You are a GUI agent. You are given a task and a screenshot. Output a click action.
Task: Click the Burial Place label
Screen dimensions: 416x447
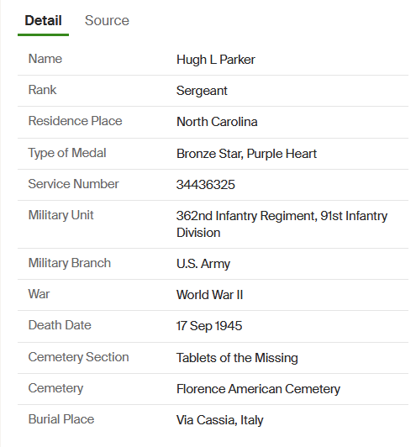[x=61, y=419]
